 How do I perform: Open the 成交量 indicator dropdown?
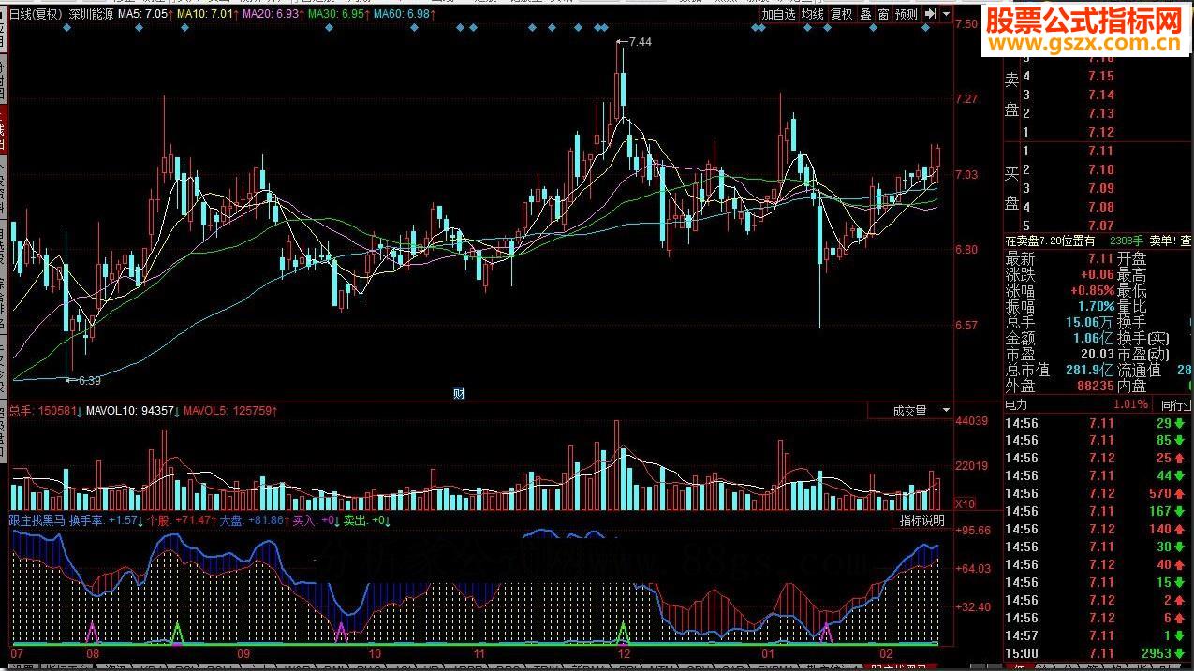pyautogui.click(x=908, y=411)
